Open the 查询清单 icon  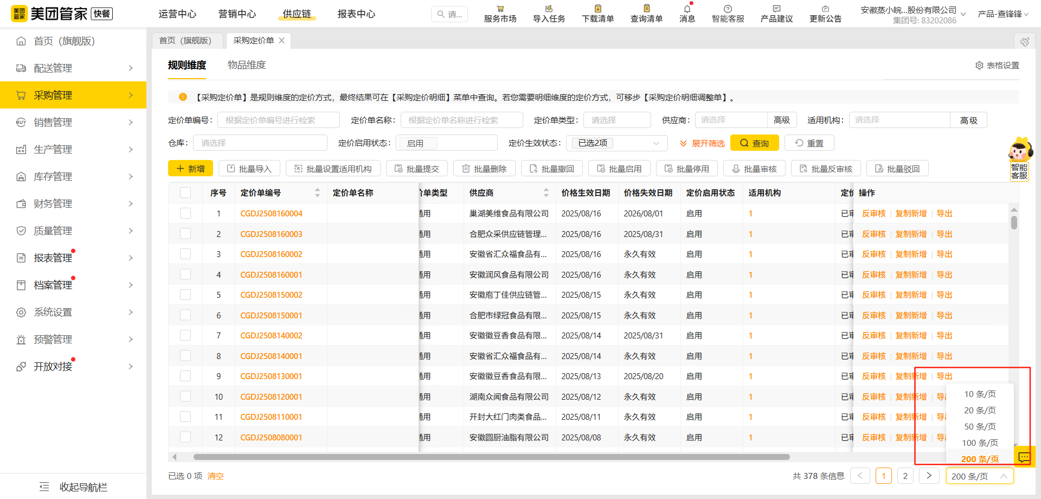646,13
